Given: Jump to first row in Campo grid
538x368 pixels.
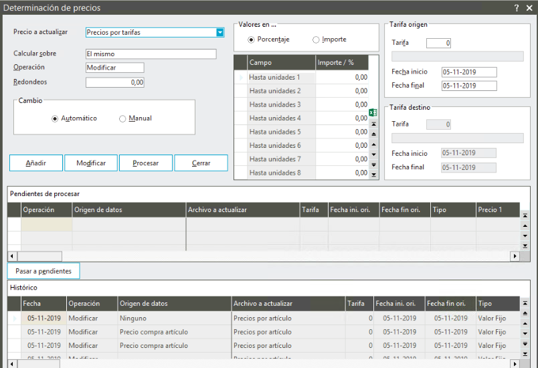Looking at the screenshot, I should tap(373, 124).
